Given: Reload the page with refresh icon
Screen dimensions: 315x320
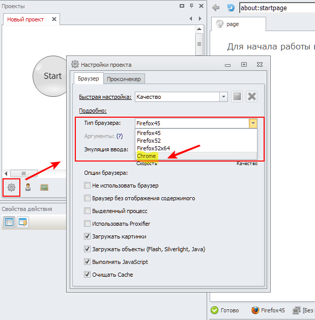Looking at the screenshot, I should coord(231,8).
